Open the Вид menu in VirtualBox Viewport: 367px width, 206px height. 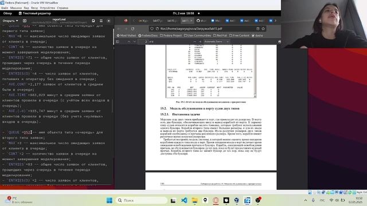[x=26, y=8]
